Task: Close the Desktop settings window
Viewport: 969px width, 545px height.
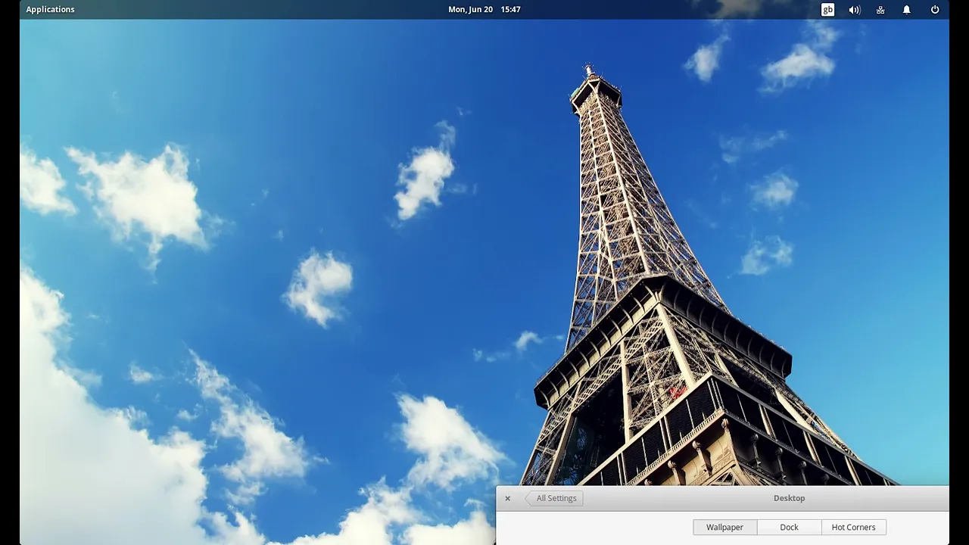Action: click(507, 498)
